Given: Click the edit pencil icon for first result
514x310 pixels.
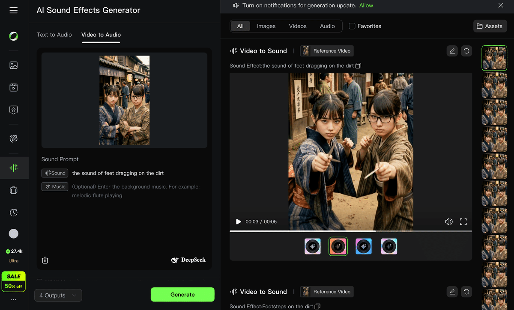Looking at the screenshot, I should pos(452,51).
